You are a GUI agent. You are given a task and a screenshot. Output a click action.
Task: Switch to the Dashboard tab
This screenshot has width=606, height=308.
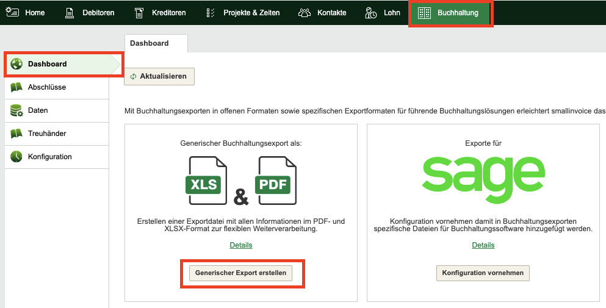click(150, 43)
